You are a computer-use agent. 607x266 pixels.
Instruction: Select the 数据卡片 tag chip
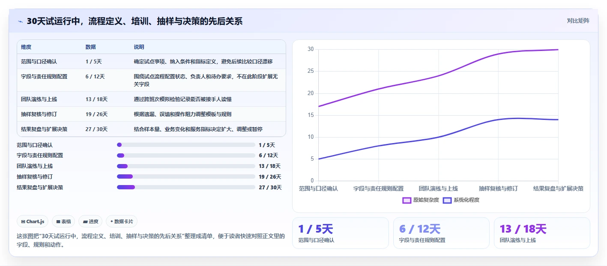[x=122, y=221]
